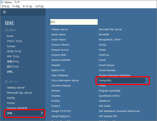Pick Amazon EMR connector

tap(59, 55)
